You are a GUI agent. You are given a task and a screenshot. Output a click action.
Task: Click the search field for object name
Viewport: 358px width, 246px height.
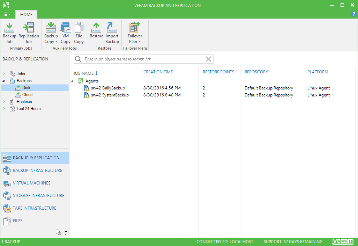tap(144, 59)
